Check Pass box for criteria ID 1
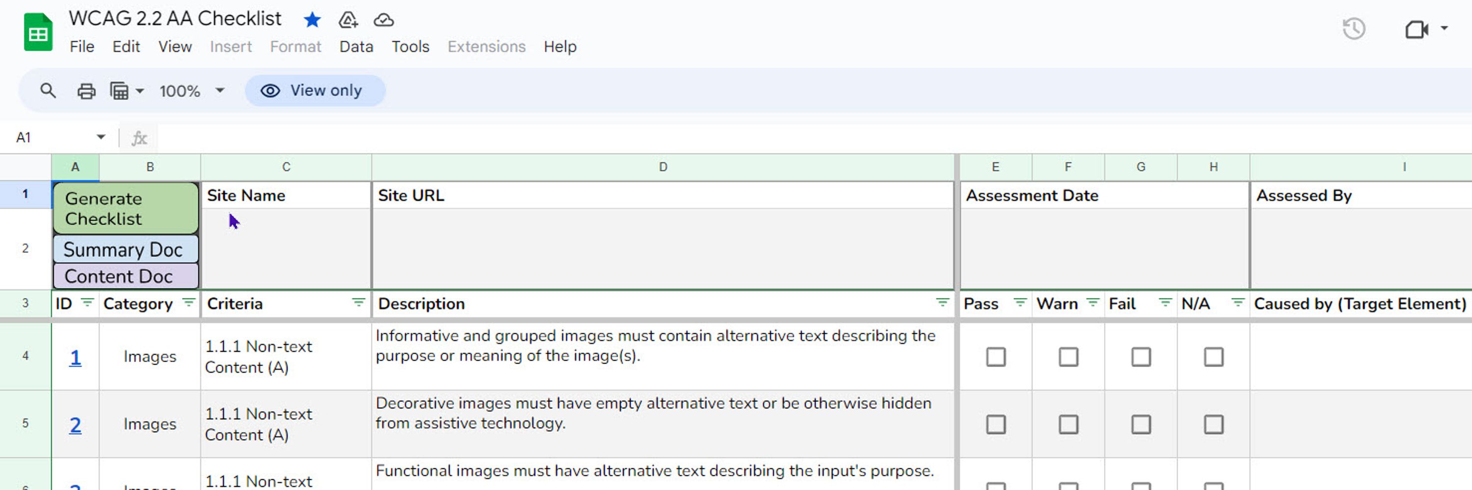The width and height of the screenshot is (1472, 490). coord(996,357)
